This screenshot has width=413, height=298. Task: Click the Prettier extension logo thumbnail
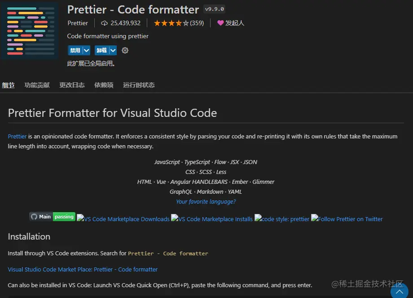[30, 31]
